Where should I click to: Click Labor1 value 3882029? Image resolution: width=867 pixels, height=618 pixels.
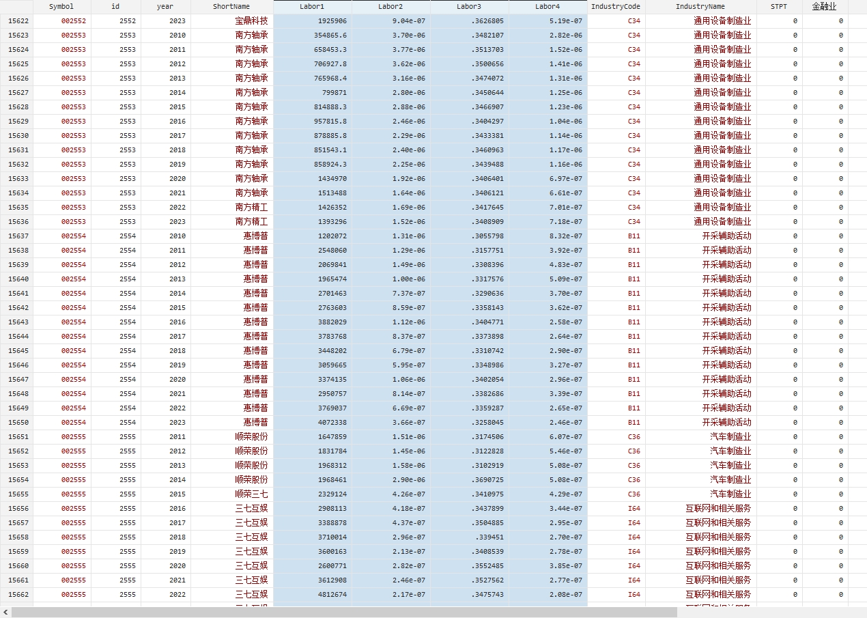pos(331,322)
